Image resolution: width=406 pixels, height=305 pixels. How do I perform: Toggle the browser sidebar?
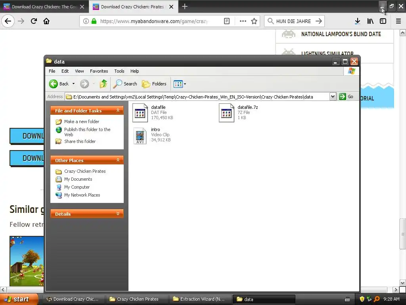coord(383,21)
